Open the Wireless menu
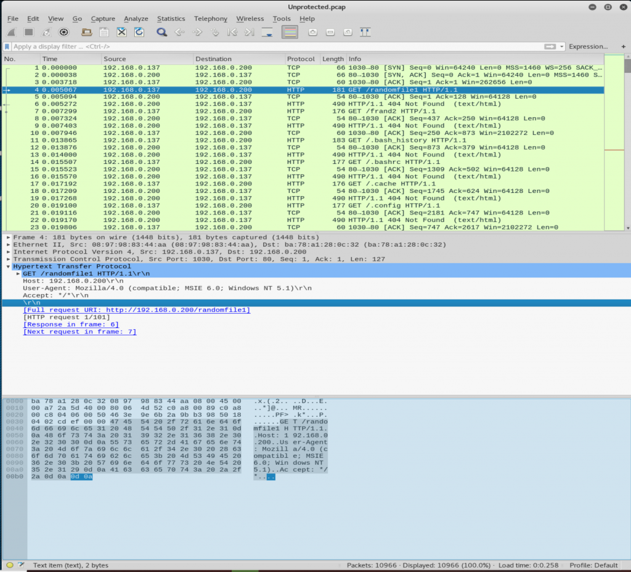631x572 pixels. point(250,18)
